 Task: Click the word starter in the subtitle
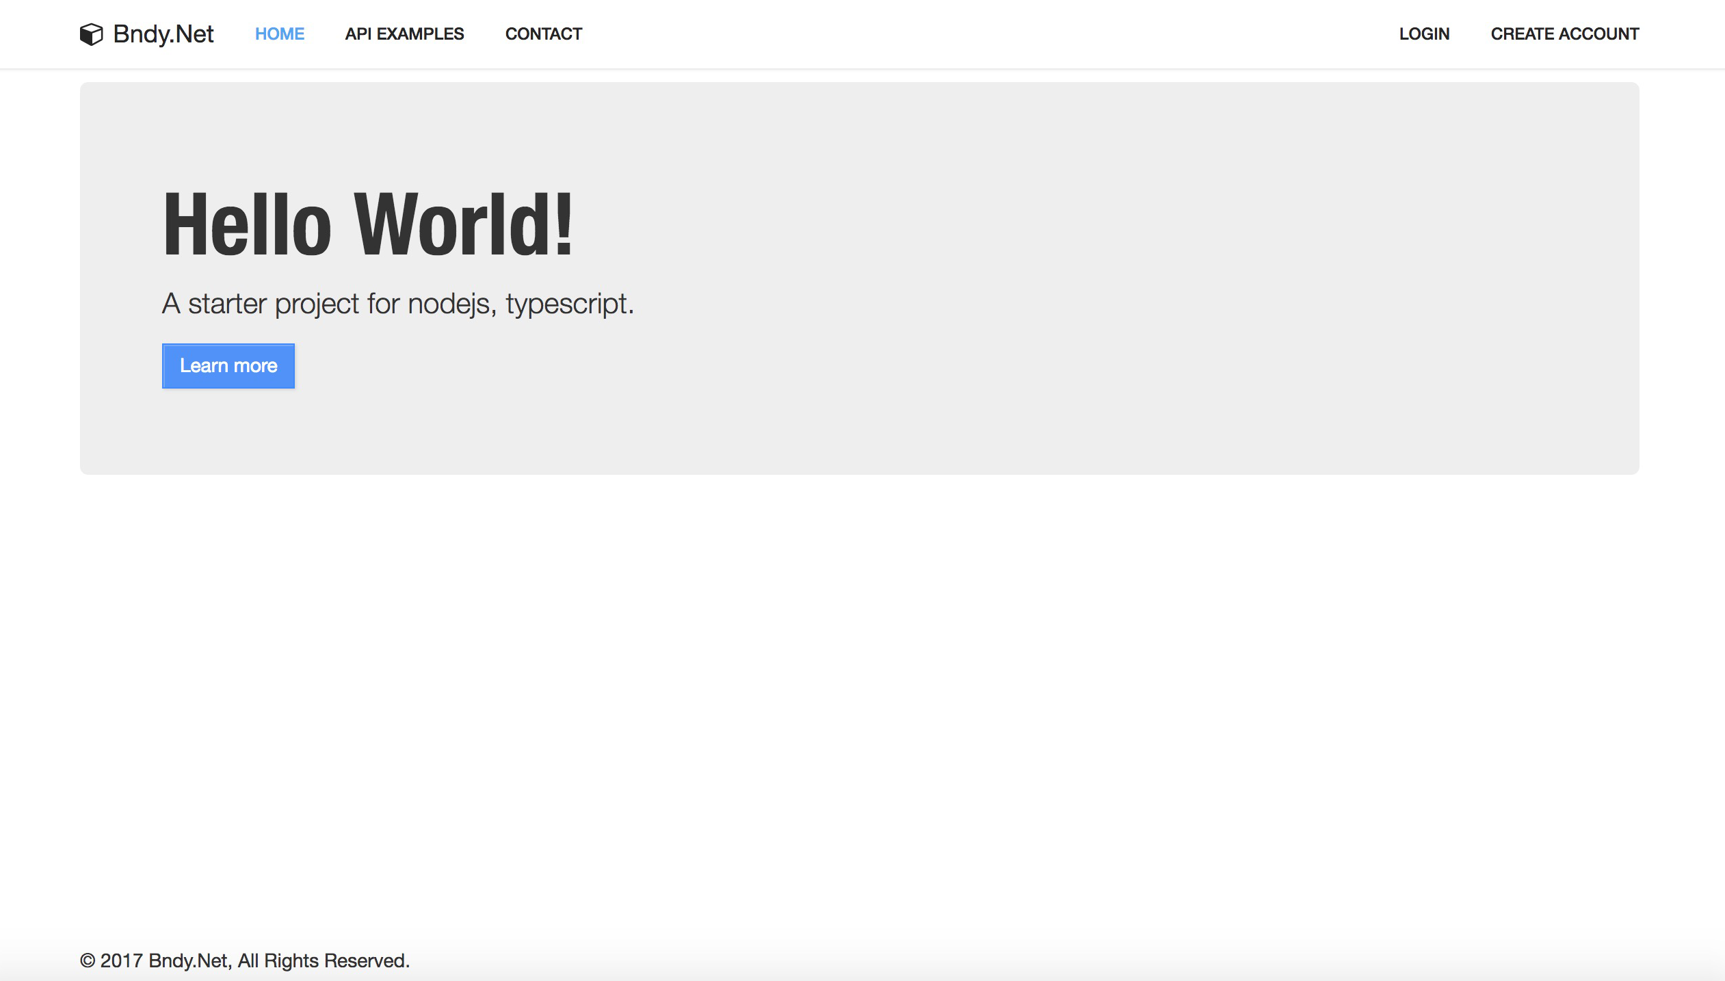227,304
